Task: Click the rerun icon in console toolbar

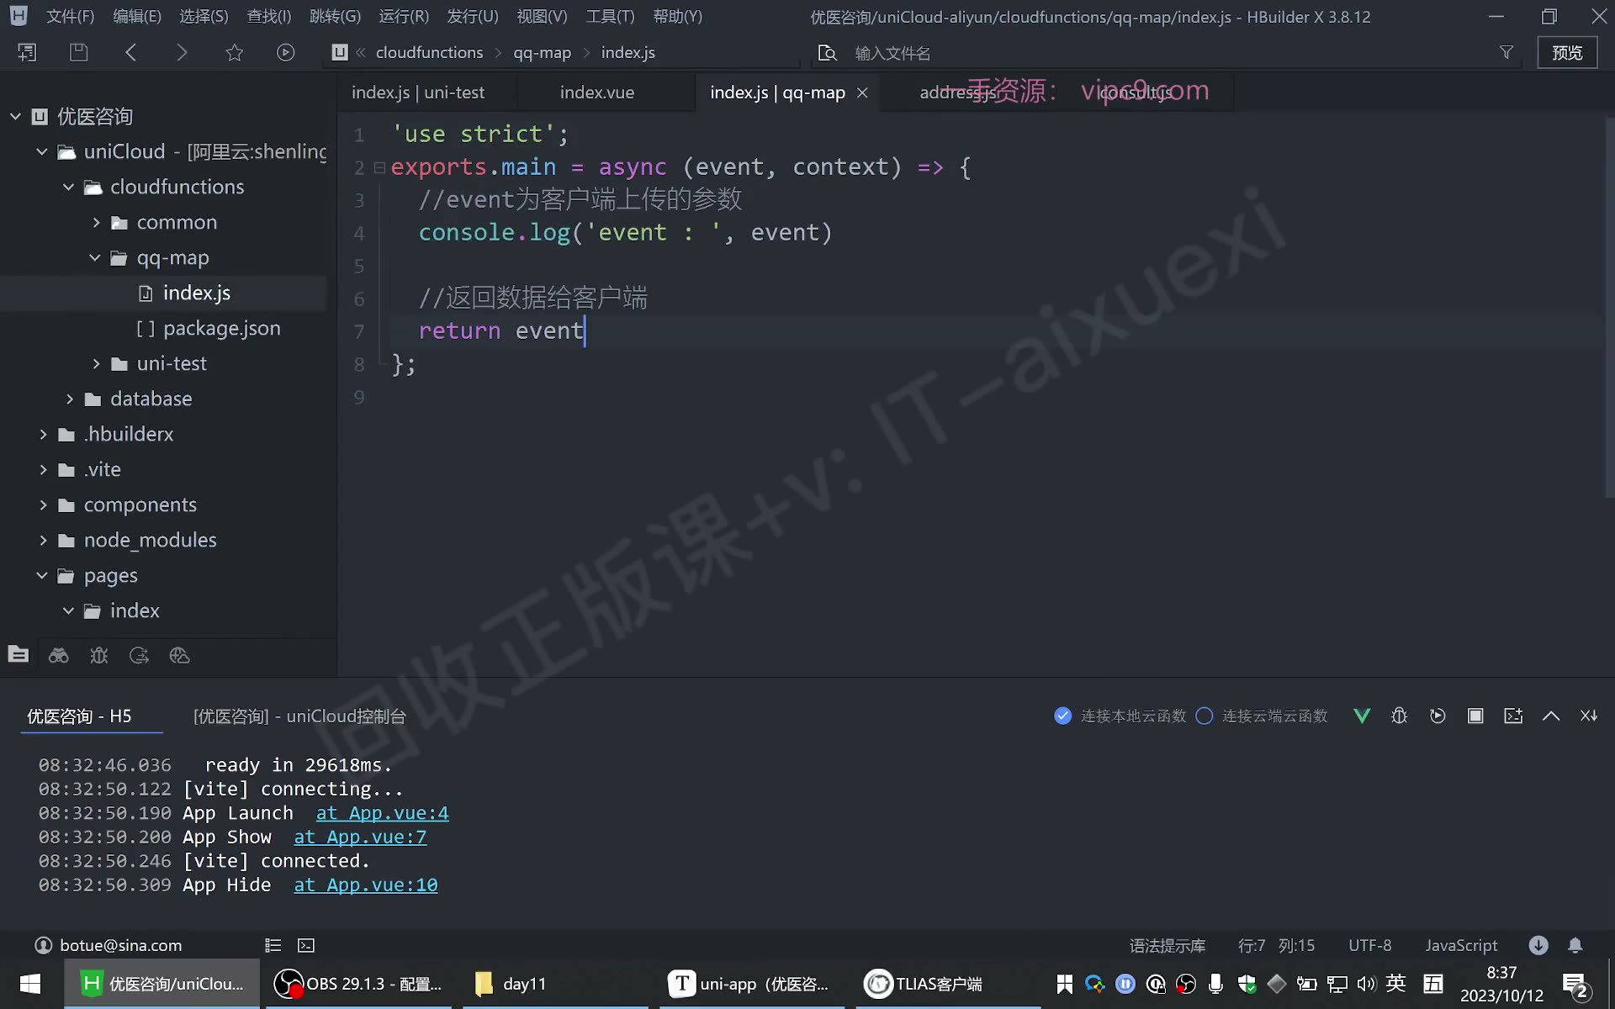Action: [x=1438, y=716]
